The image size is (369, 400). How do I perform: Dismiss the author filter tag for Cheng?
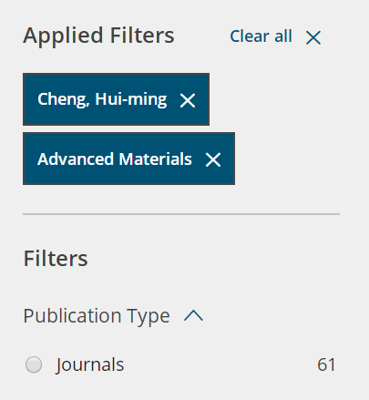(188, 100)
